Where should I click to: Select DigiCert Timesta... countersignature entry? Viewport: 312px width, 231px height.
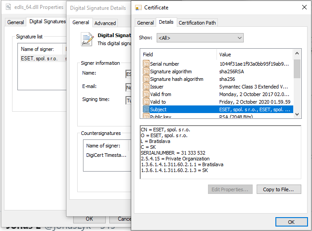[x=106, y=155]
